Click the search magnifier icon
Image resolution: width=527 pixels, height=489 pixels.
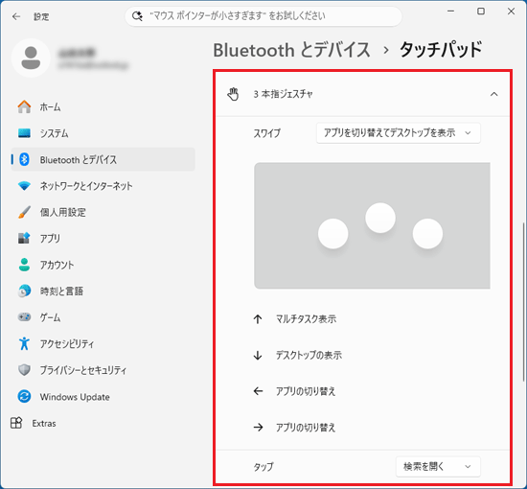coord(137,15)
